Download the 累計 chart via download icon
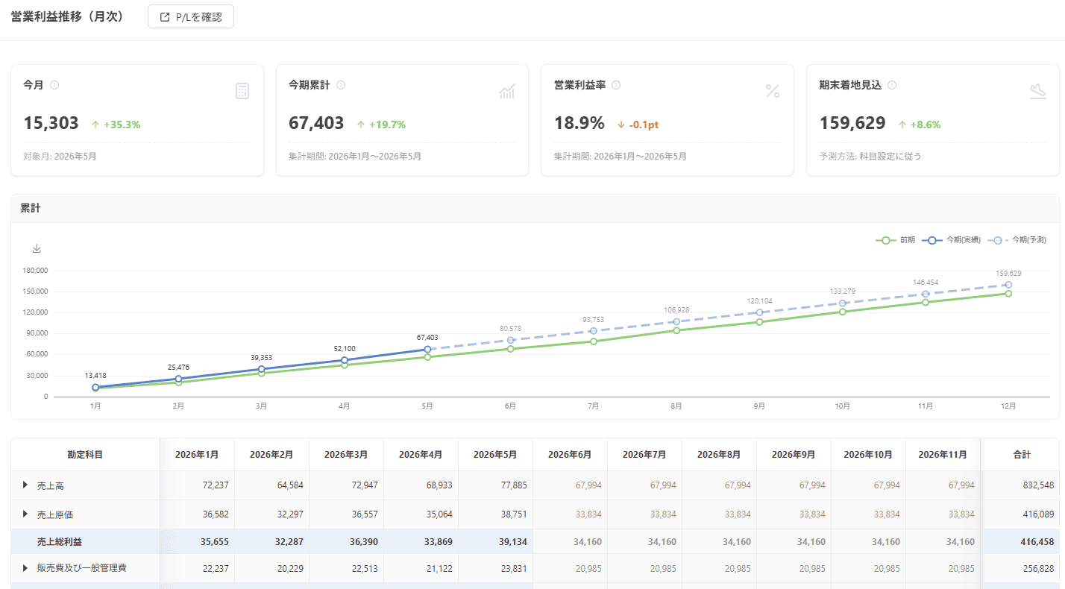This screenshot has height=589, width=1065. click(37, 248)
